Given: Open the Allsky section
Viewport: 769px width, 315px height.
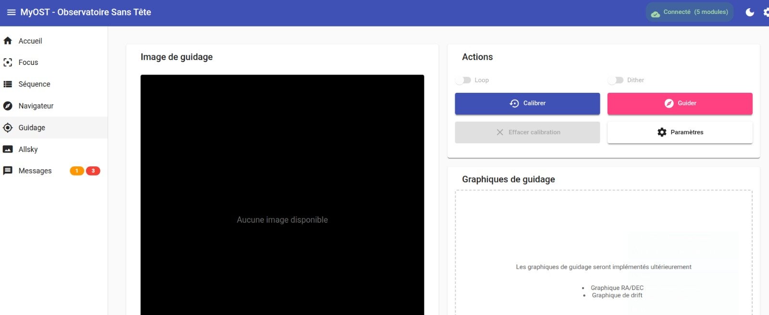Looking at the screenshot, I should (x=54, y=149).
